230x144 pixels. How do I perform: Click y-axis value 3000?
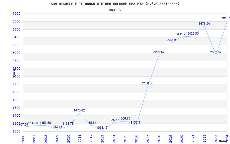(x=16, y=53)
